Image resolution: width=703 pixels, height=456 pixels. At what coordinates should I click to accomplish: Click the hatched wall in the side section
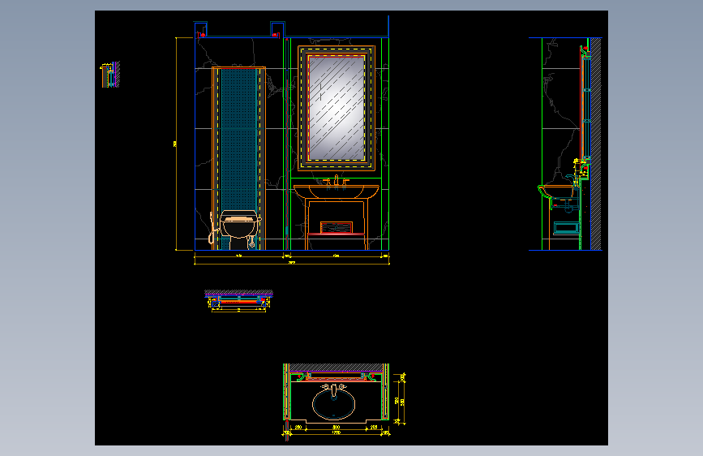coord(596,144)
